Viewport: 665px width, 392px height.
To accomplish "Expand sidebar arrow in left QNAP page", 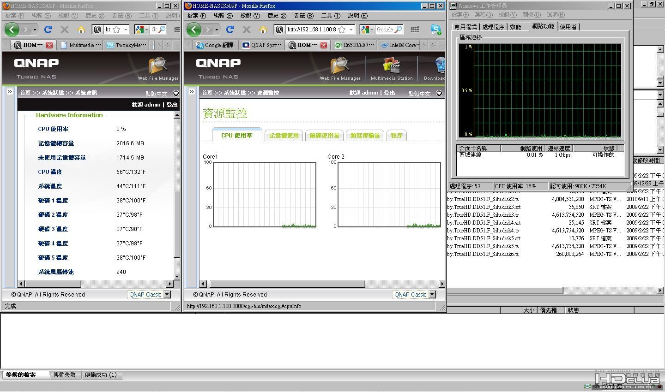I will coord(10,92).
